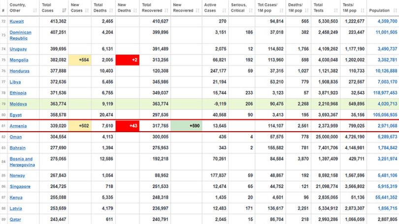The height and width of the screenshot is (224, 399).
Task: Open the Honduras country link
Action: pyautogui.click(x=19, y=71)
